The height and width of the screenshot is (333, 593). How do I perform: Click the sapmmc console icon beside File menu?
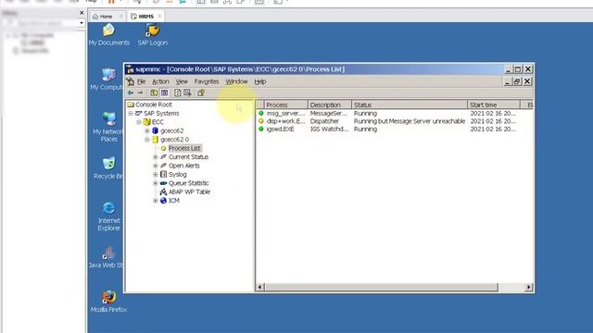pyautogui.click(x=131, y=81)
